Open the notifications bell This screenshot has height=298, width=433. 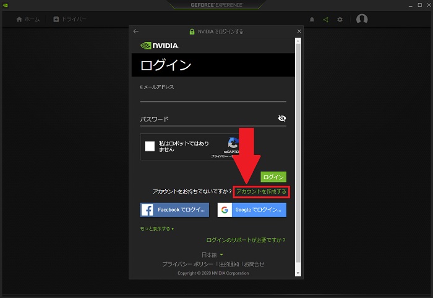(312, 20)
